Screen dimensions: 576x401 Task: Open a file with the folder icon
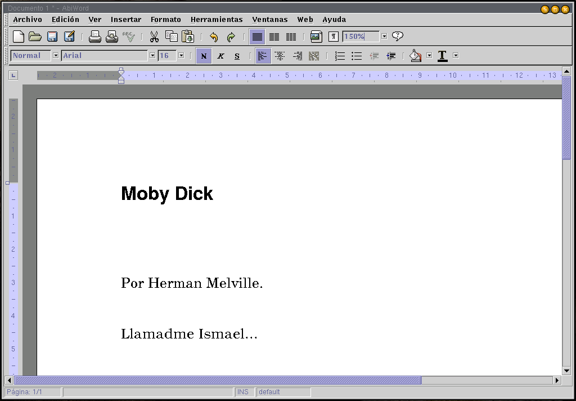click(x=35, y=37)
